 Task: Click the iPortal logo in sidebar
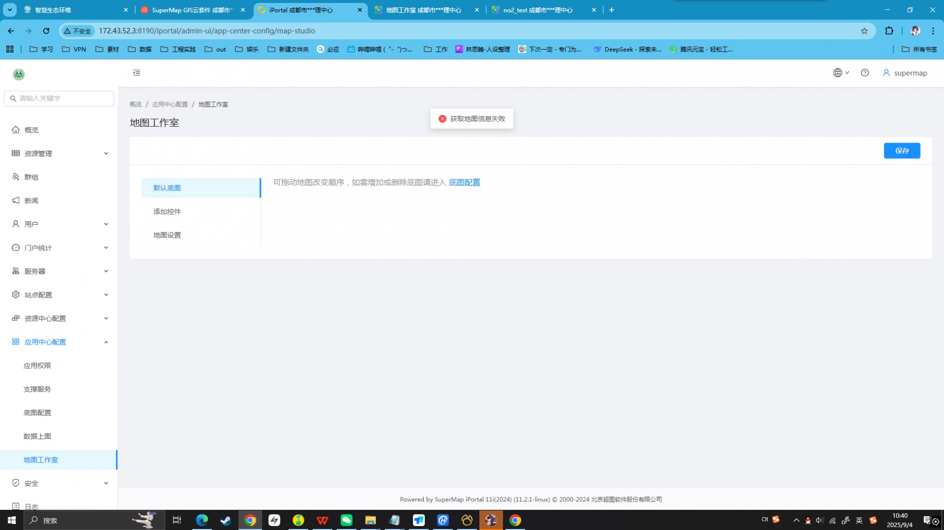(x=19, y=74)
